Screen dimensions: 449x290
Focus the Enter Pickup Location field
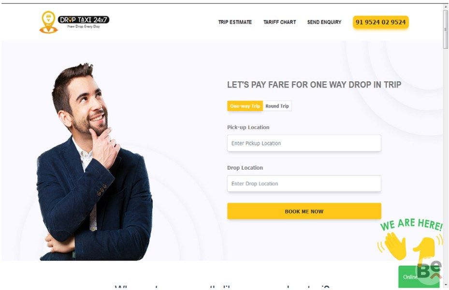[x=304, y=143]
